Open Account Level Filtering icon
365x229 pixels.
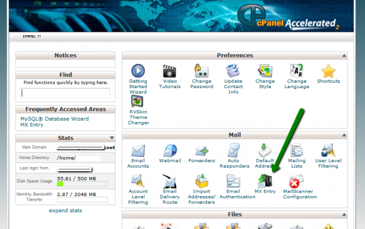tap(137, 181)
